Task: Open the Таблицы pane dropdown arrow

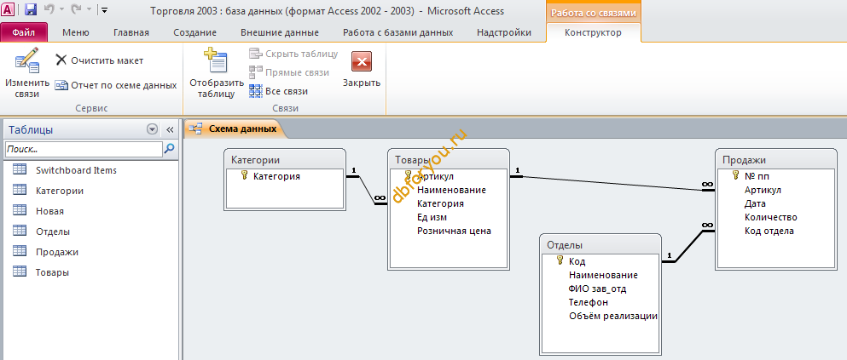Action: click(x=153, y=129)
